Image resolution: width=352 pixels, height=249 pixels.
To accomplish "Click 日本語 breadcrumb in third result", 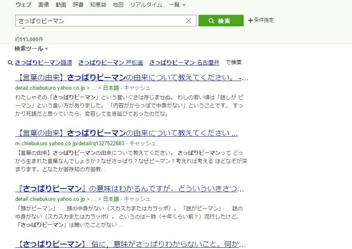I will pos(111,199).
